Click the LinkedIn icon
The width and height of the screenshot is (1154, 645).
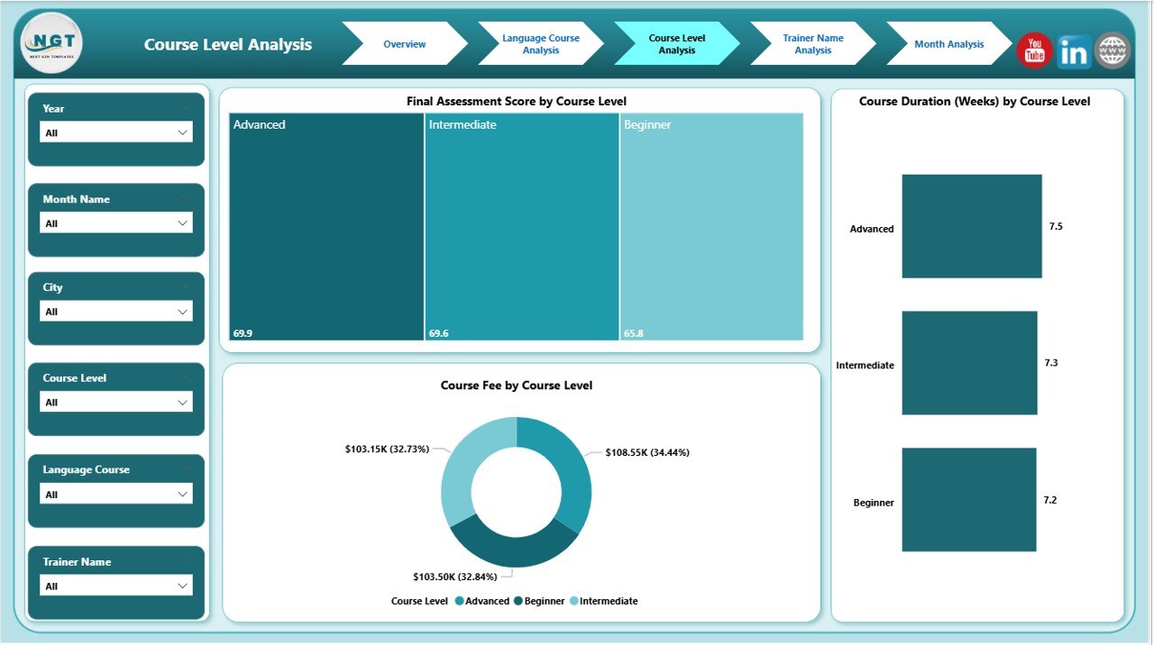(x=1073, y=51)
